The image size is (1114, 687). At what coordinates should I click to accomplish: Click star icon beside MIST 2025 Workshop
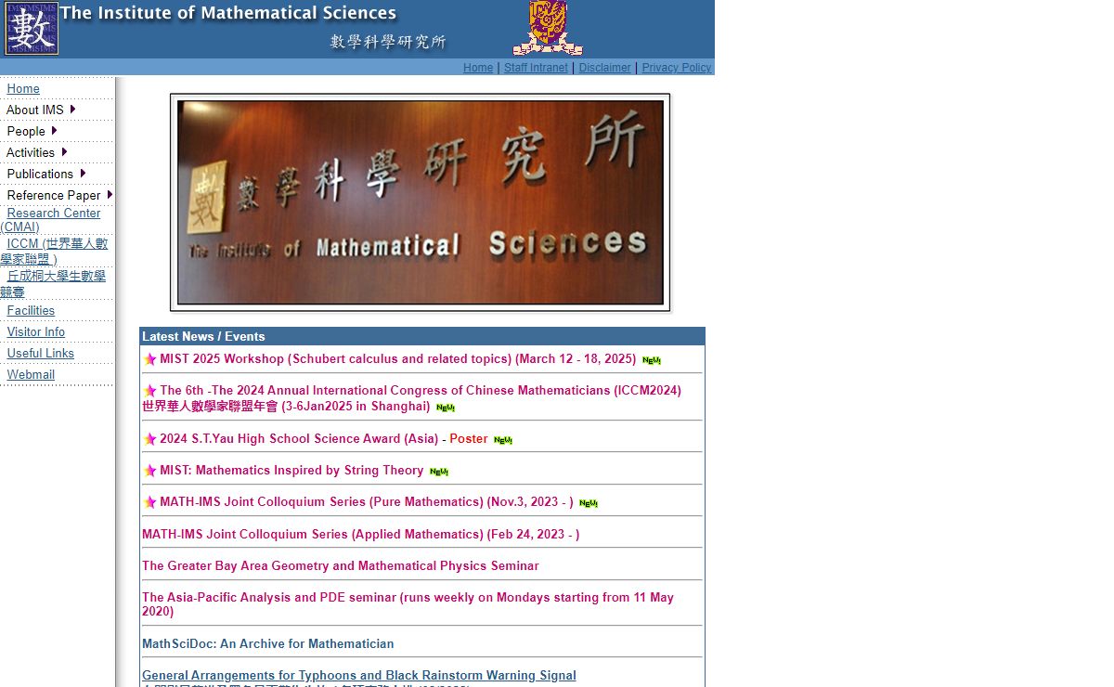149,359
